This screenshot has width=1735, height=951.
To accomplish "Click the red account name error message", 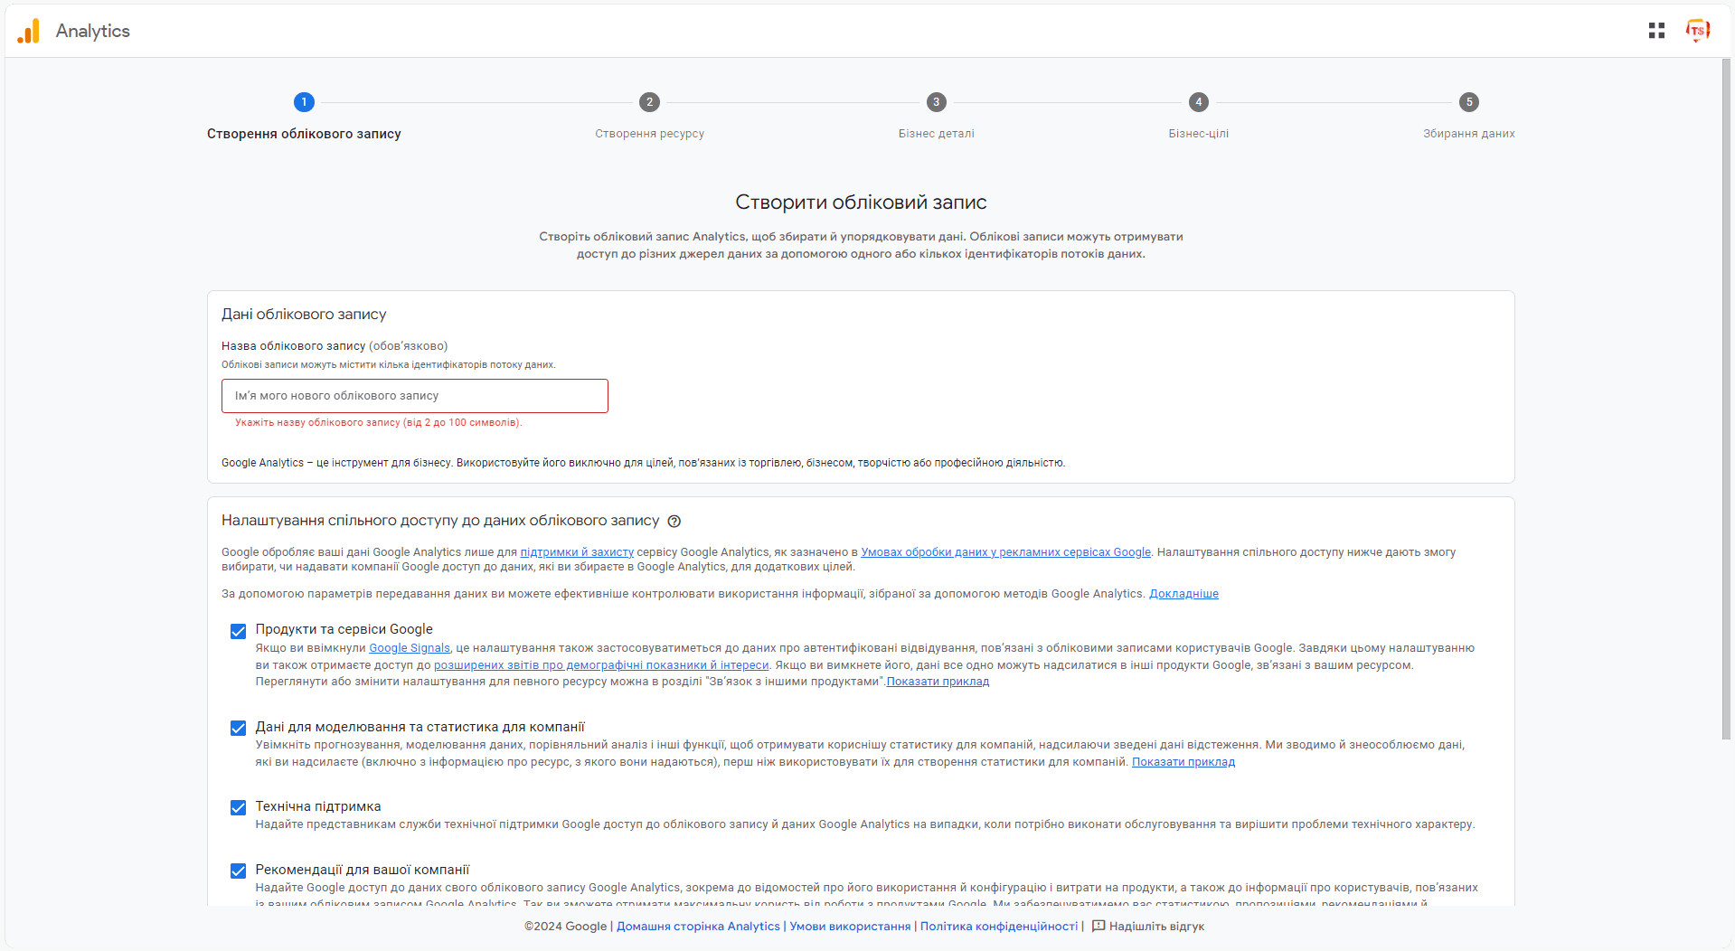I will pos(379,422).
